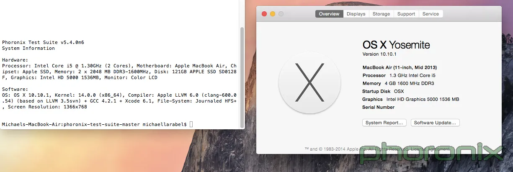
Task: Minimize the About This Mac window
Action: (273, 14)
